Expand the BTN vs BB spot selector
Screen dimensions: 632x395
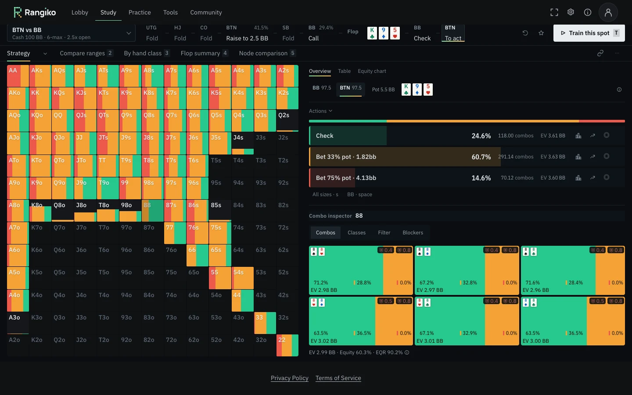pos(71,33)
